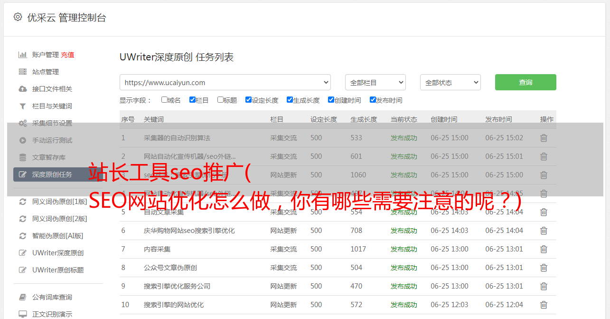This screenshot has width=610, height=319.
Task: Open the 全部栏目 dropdown
Action: [375, 82]
